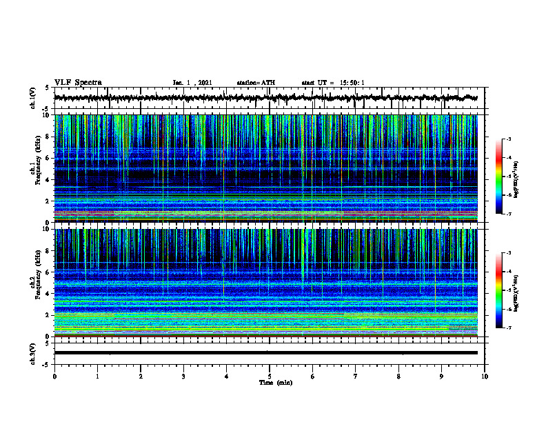This screenshot has width=546, height=422.
Task: Click the "8" time axis tick label
Action: (398, 376)
